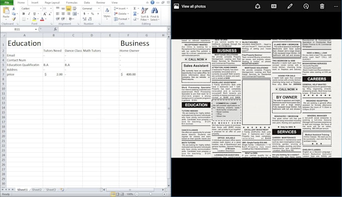Align text right
Image resolution: width=342 pixels, height=197 pixels.
point(68,14)
